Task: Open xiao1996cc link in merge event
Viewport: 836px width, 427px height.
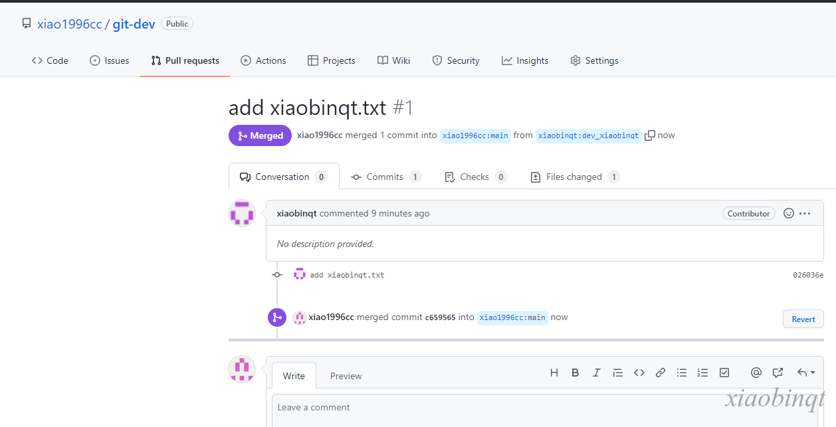Action: click(331, 317)
